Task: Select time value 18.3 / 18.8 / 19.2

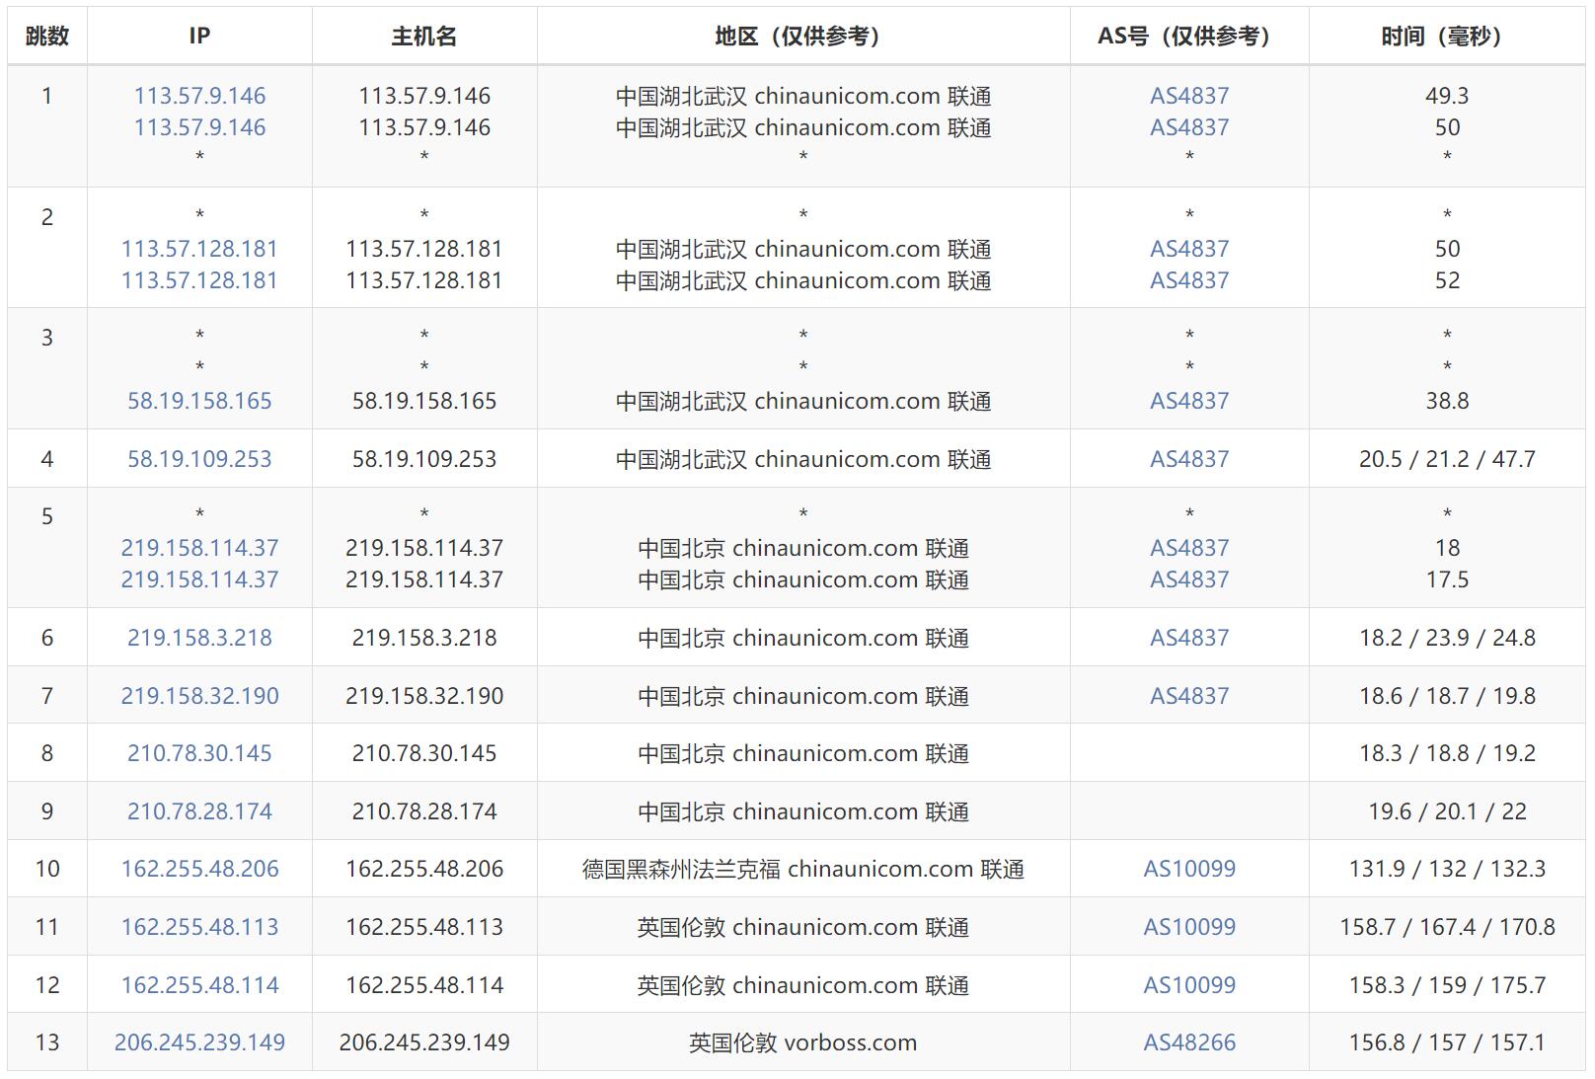Action: click(x=1447, y=753)
